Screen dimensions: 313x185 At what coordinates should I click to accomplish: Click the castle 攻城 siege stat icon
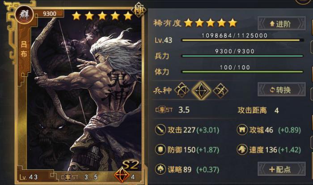[x=242, y=130]
